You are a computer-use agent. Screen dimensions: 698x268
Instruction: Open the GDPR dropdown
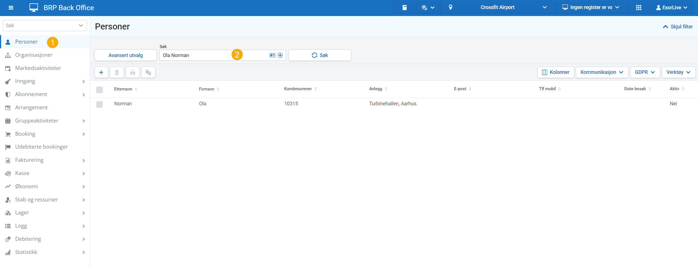tap(645, 72)
